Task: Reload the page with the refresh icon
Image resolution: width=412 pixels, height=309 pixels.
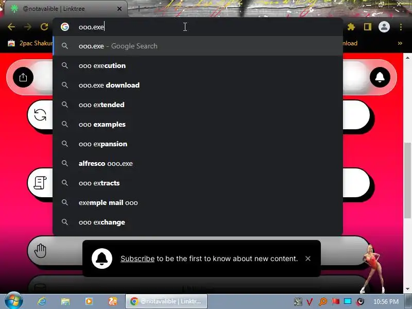Action: point(44,27)
